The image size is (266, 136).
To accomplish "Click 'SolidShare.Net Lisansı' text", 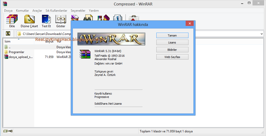I will pyautogui.click(x=108, y=104).
